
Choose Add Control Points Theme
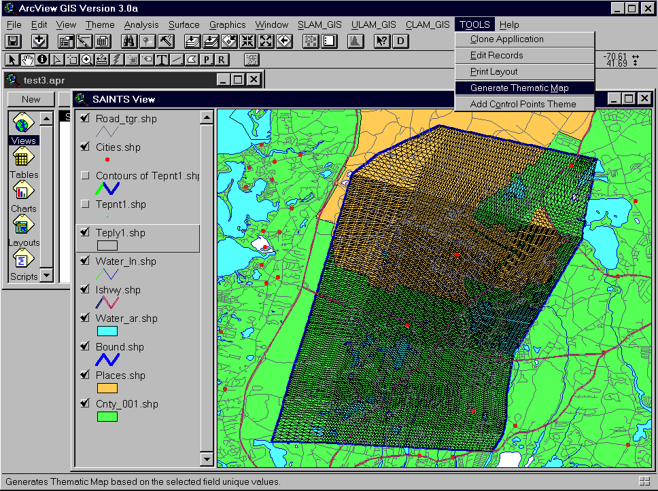pos(525,104)
